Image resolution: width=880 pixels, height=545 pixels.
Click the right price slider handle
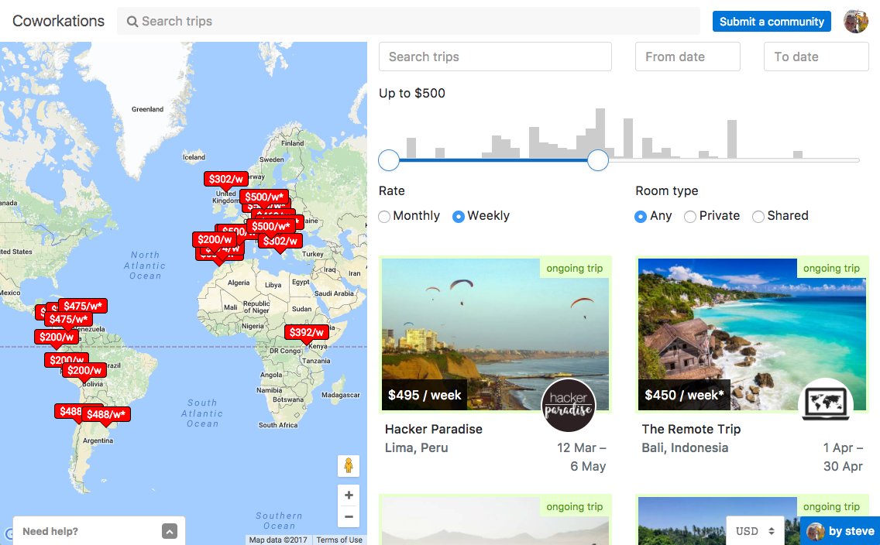pos(598,160)
